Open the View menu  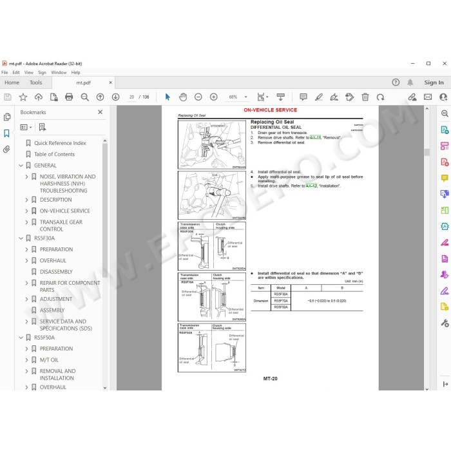29,72
